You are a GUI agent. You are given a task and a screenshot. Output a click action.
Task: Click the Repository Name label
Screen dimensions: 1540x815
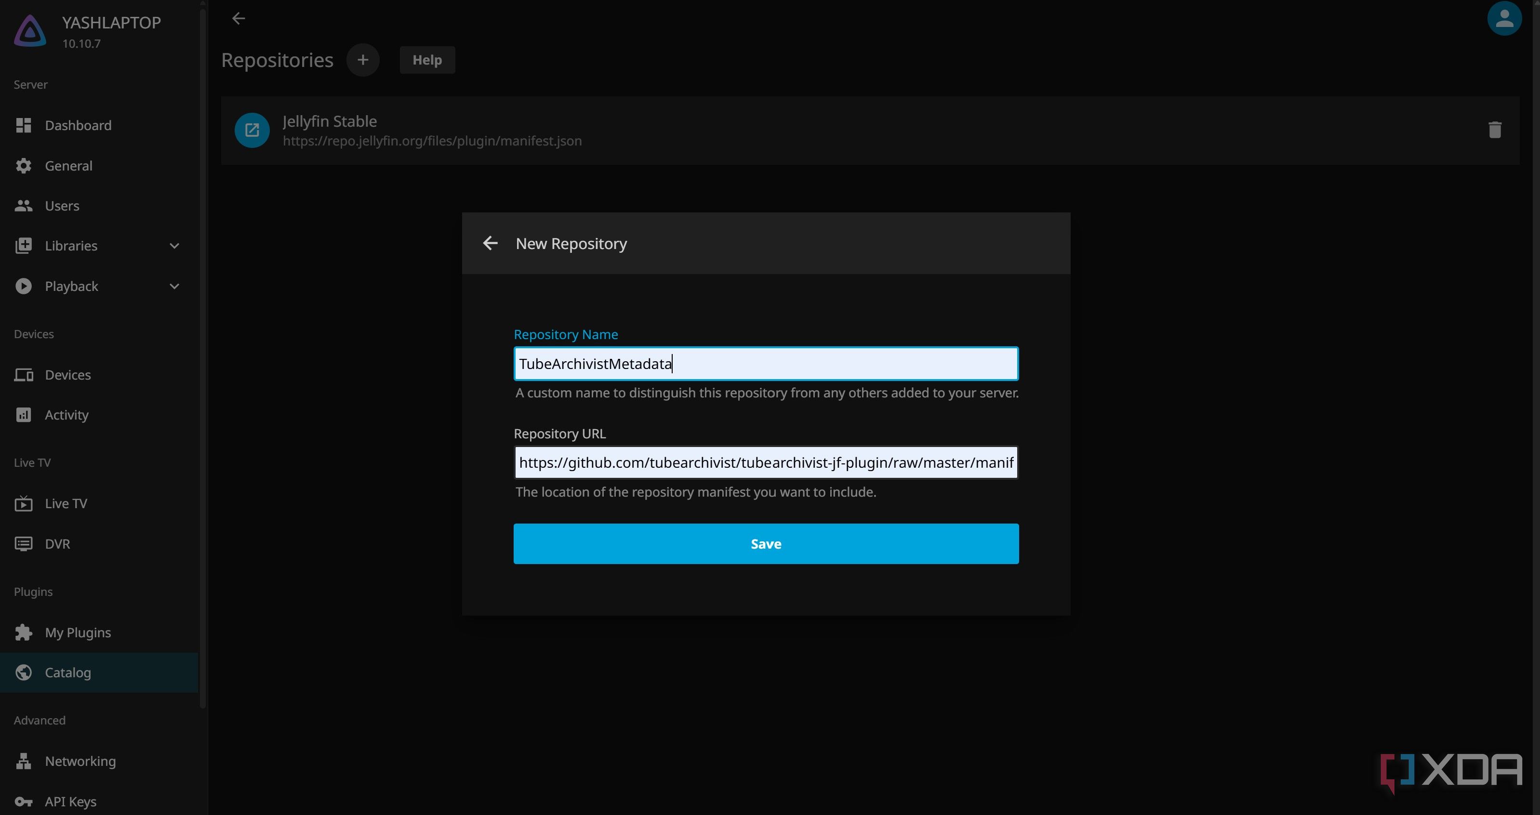(x=566, y=335)
